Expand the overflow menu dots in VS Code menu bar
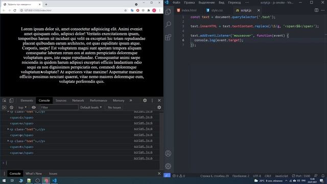This screenshot has width=327, height=184. click(247, 3)
